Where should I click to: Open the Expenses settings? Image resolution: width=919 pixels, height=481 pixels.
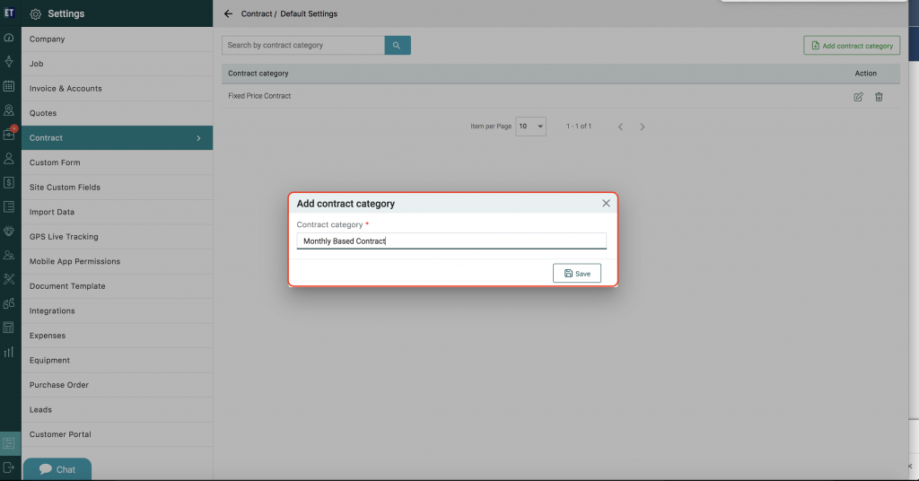click(x=118, y=336)
